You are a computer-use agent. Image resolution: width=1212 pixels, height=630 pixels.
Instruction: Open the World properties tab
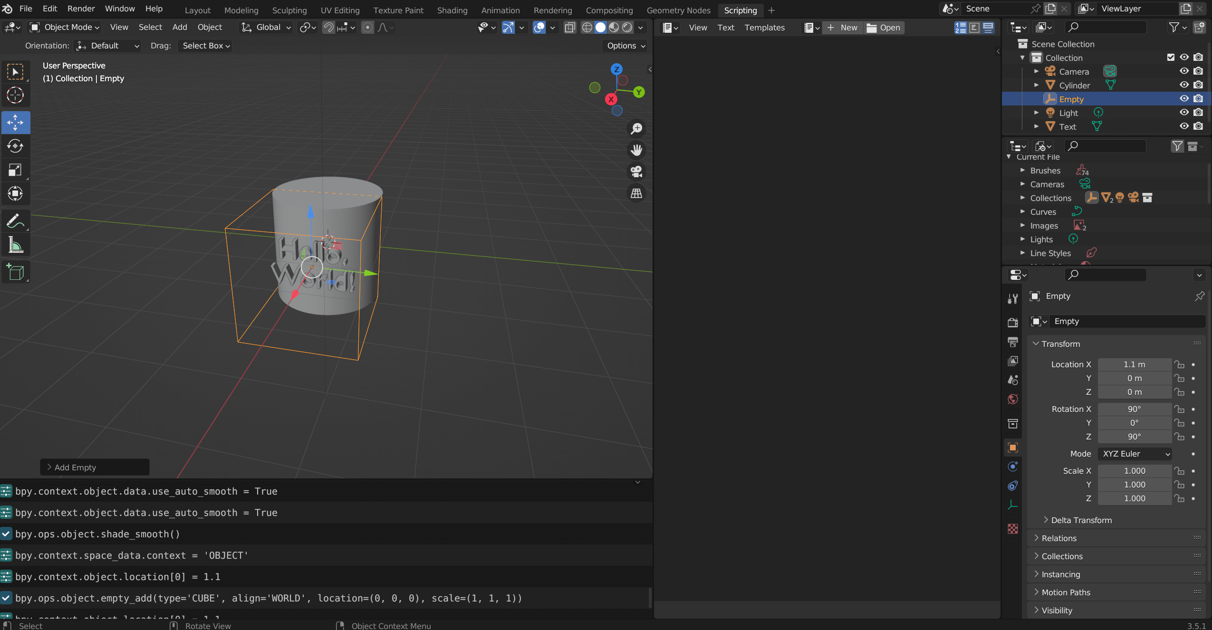pyautogui.click(x=1012, y=399)
